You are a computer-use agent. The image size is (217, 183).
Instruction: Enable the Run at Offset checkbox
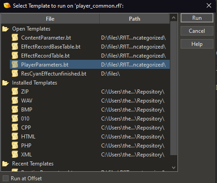(6, 179)
